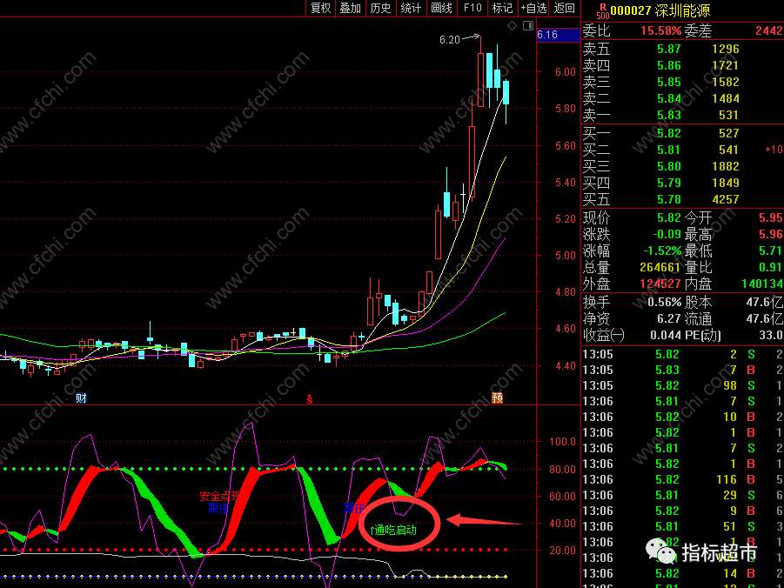Open the 统计 statistics tool
This screenshot has height=588, width=784.
click(x=411, y=8)
